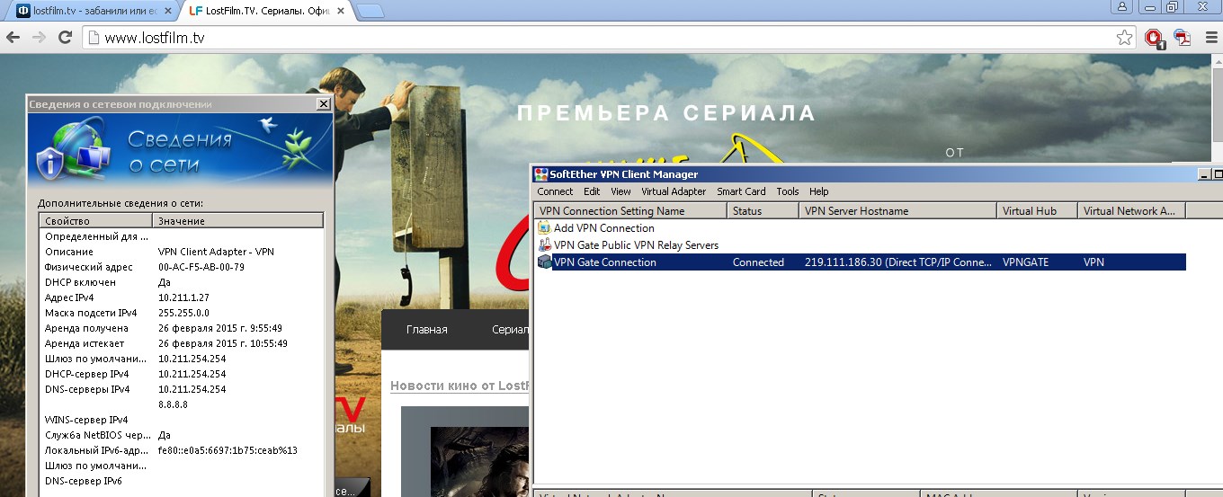Select the DHCP-сервер IPv4 row

182,374
